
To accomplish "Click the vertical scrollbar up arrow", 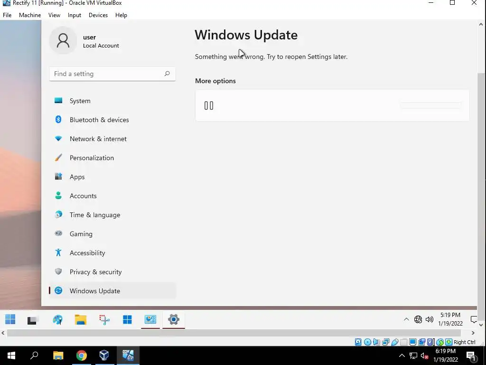I will [x=481, y=24].
